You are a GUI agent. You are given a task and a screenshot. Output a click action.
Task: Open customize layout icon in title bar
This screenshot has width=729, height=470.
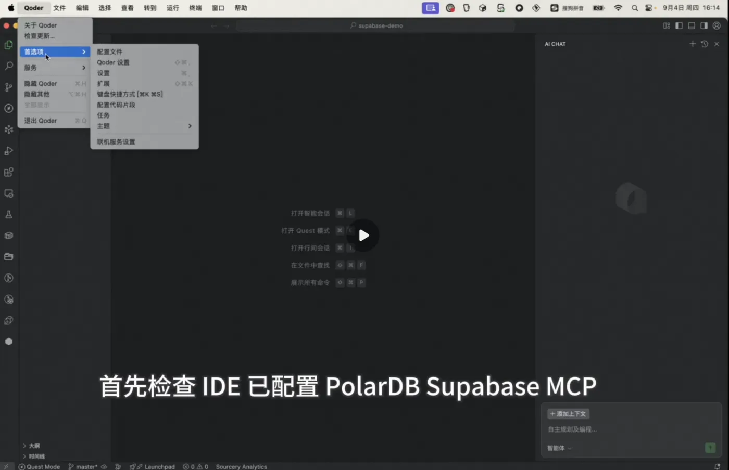[x=667, y=25]
